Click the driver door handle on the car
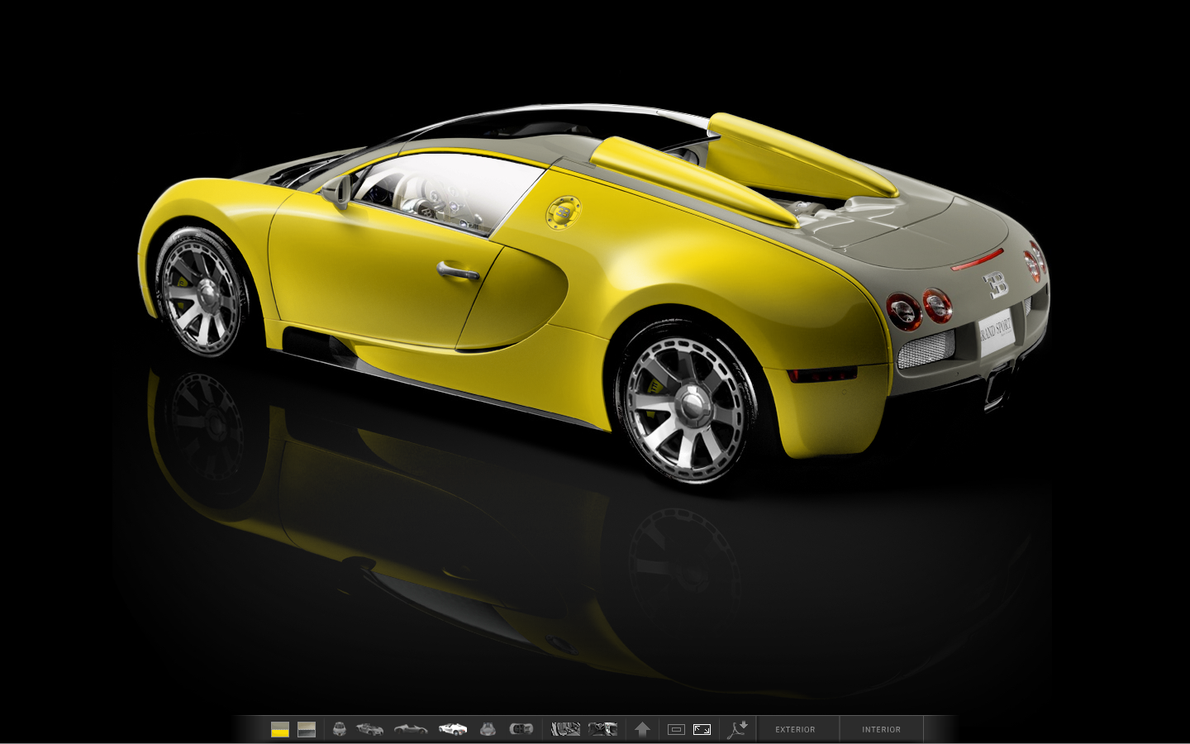 tap(457, 271)
